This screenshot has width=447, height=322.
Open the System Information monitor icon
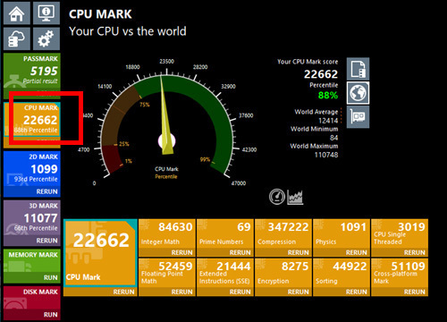coord(46,13)
